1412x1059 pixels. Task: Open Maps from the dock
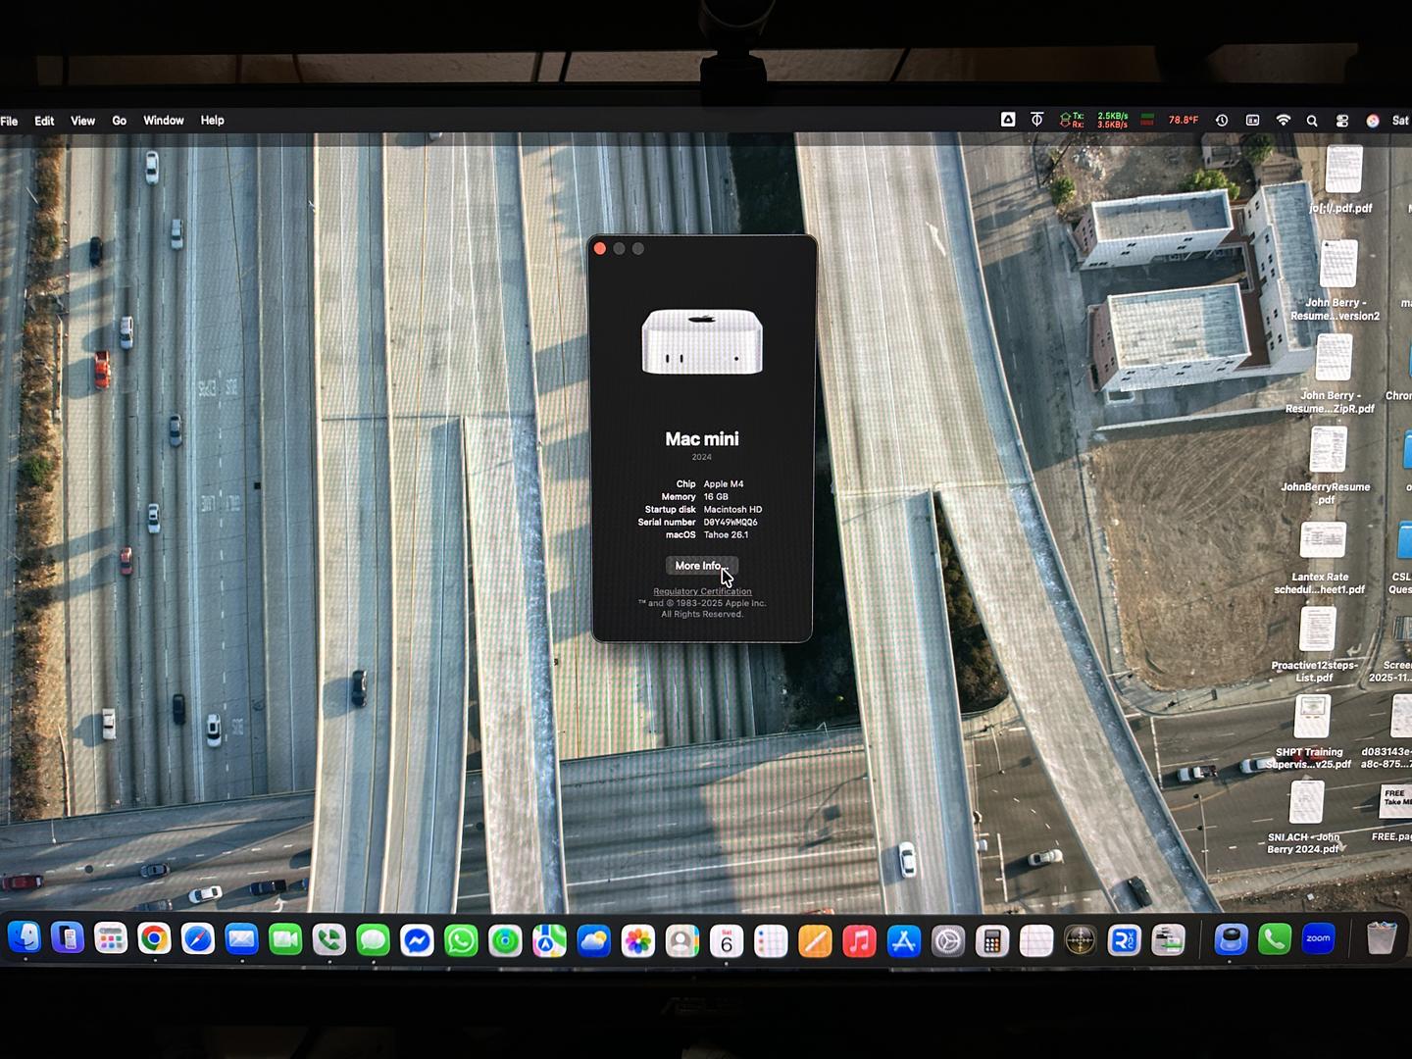[x=549, y=939]
